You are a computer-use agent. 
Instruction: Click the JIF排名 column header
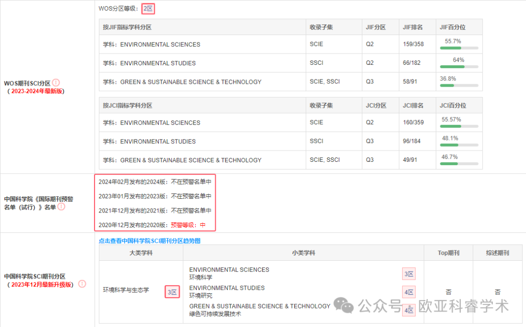click(x=417, y=27)
